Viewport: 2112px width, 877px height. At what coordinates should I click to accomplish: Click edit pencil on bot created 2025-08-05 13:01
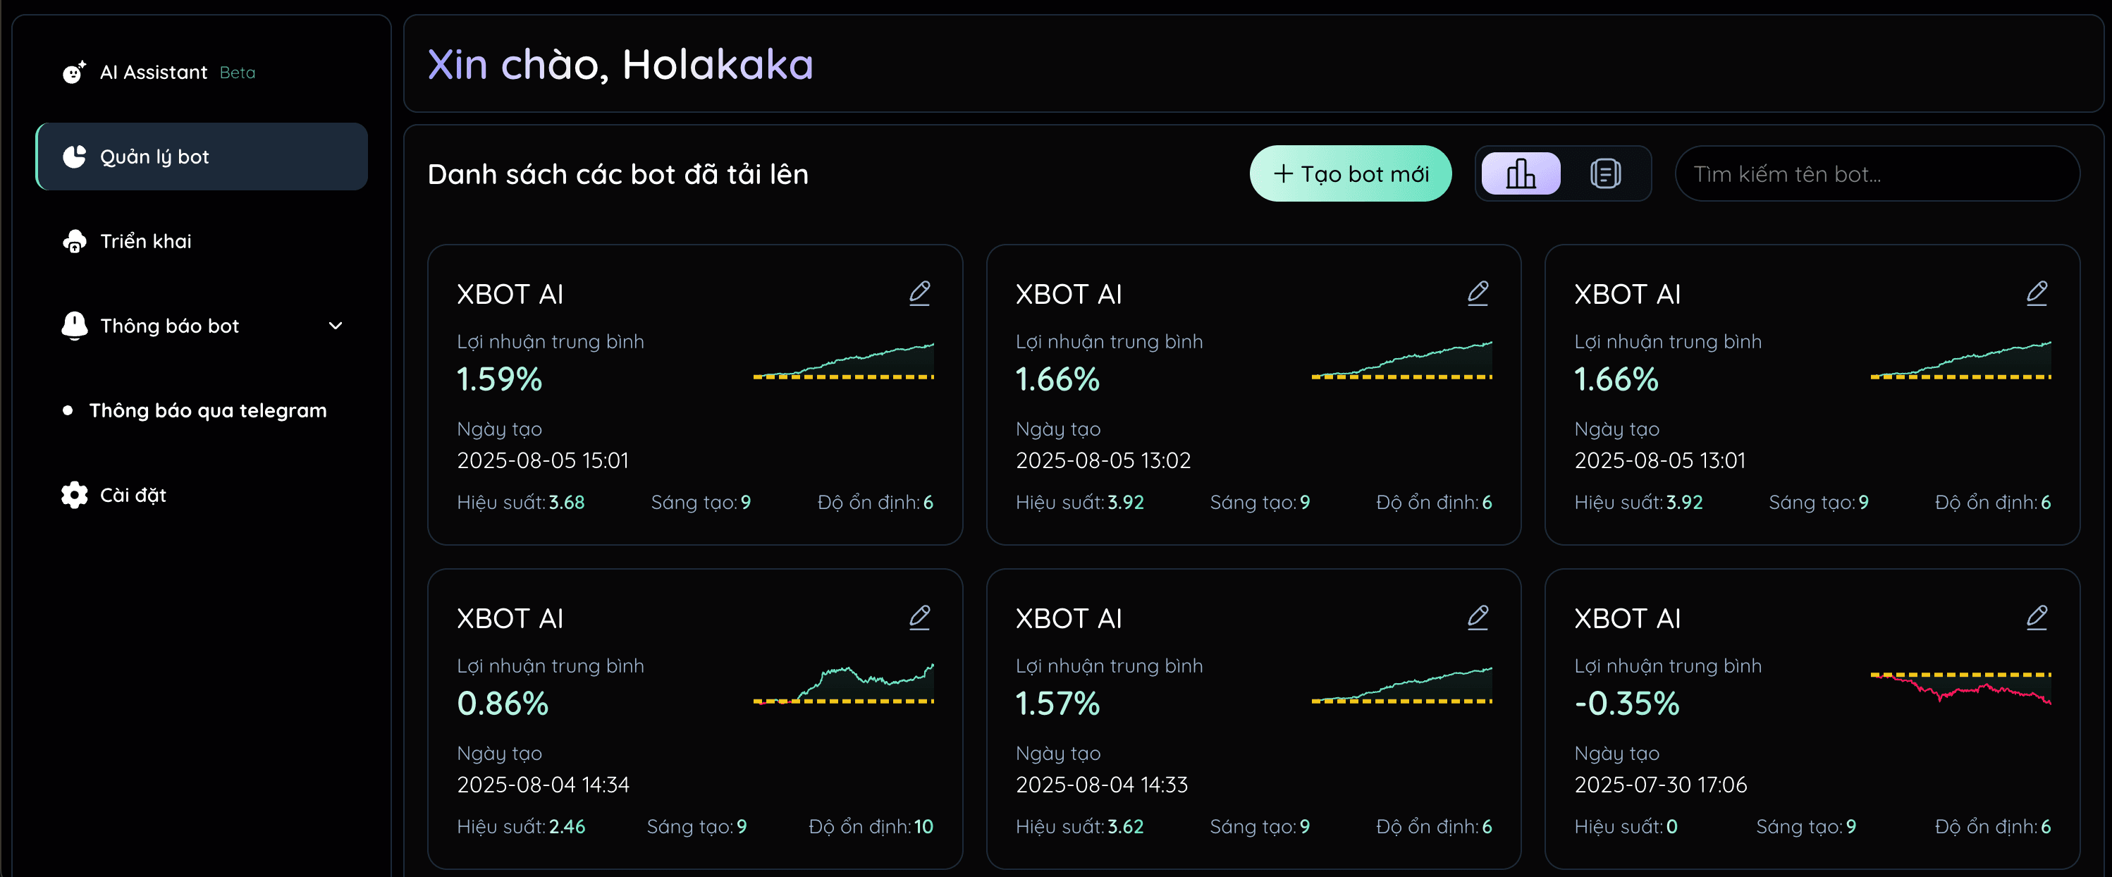click(2037, 293)
